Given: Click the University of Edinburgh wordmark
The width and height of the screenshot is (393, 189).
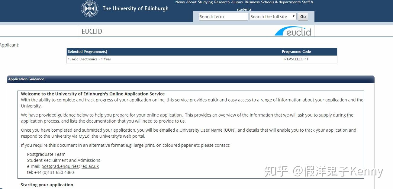Looking at the screenshot, I should (135, 8).
